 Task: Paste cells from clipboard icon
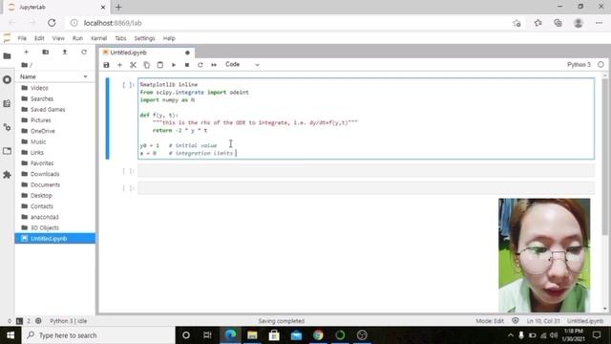pyautogui.click(x=159, y=65)
